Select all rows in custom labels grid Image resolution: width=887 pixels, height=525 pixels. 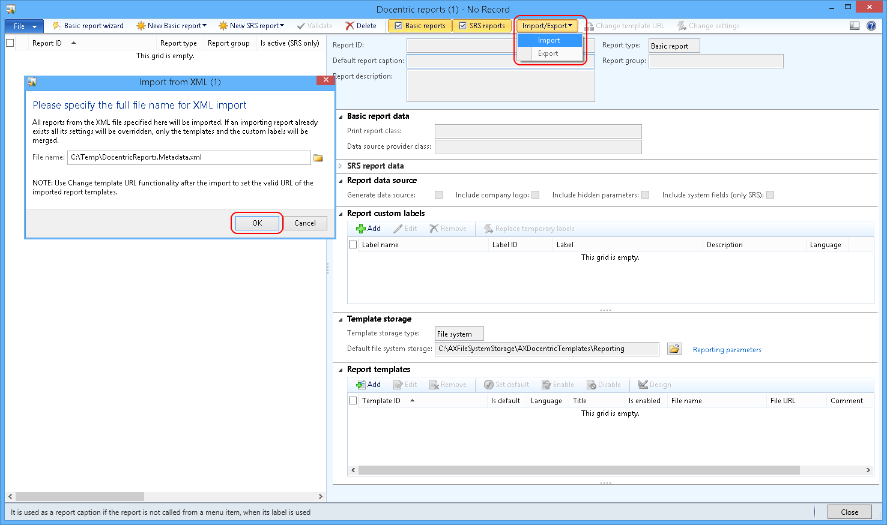353,245
